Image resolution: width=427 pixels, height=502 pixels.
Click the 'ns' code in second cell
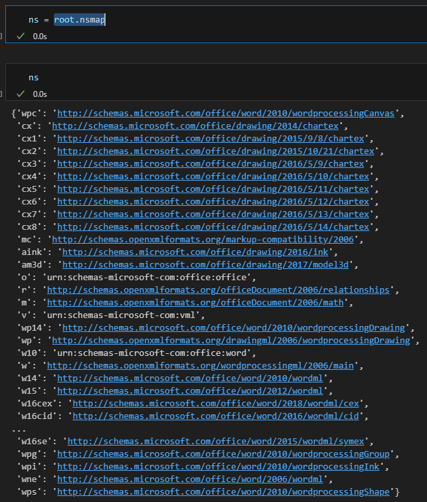(x=34, y=78)
